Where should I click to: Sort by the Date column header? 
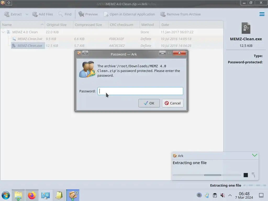point(191,25)
